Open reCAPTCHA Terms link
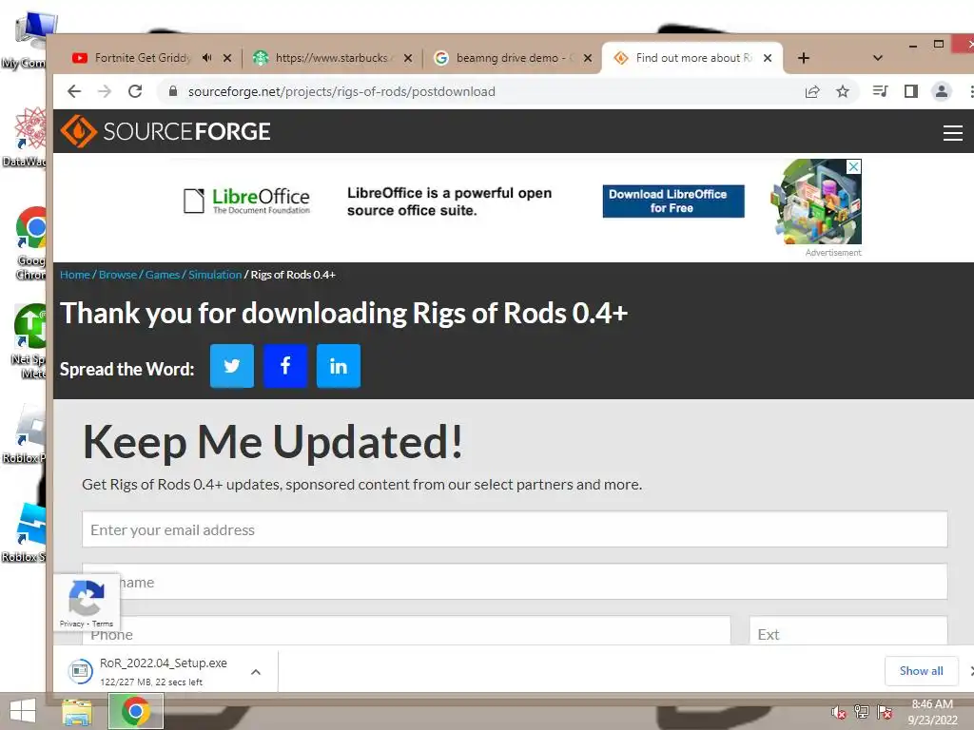Viewport: 974px width, 730px height. 103,624
